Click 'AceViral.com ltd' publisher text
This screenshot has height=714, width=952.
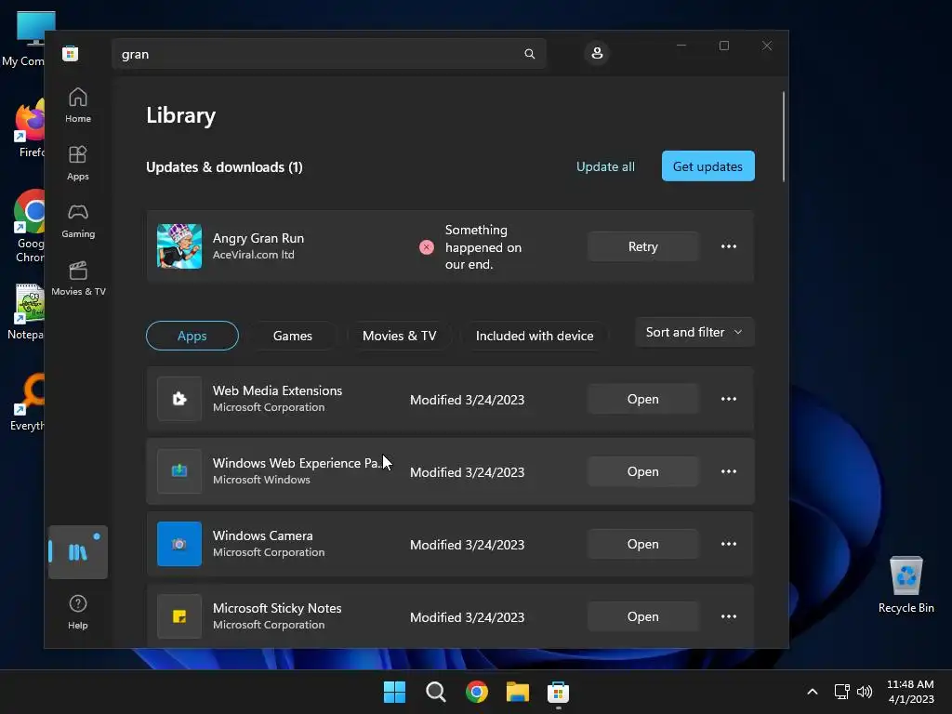point(253,255)
